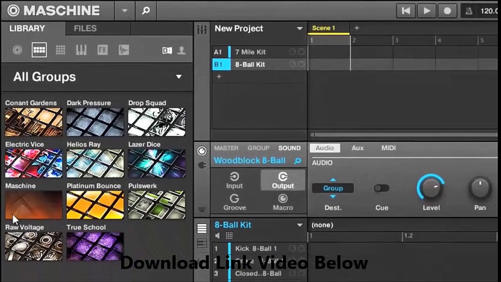This screenshot has width=501, height=282.
Task: Click the Maschine logo in the header
Action: pyautogui.click(x=54, y=11)
